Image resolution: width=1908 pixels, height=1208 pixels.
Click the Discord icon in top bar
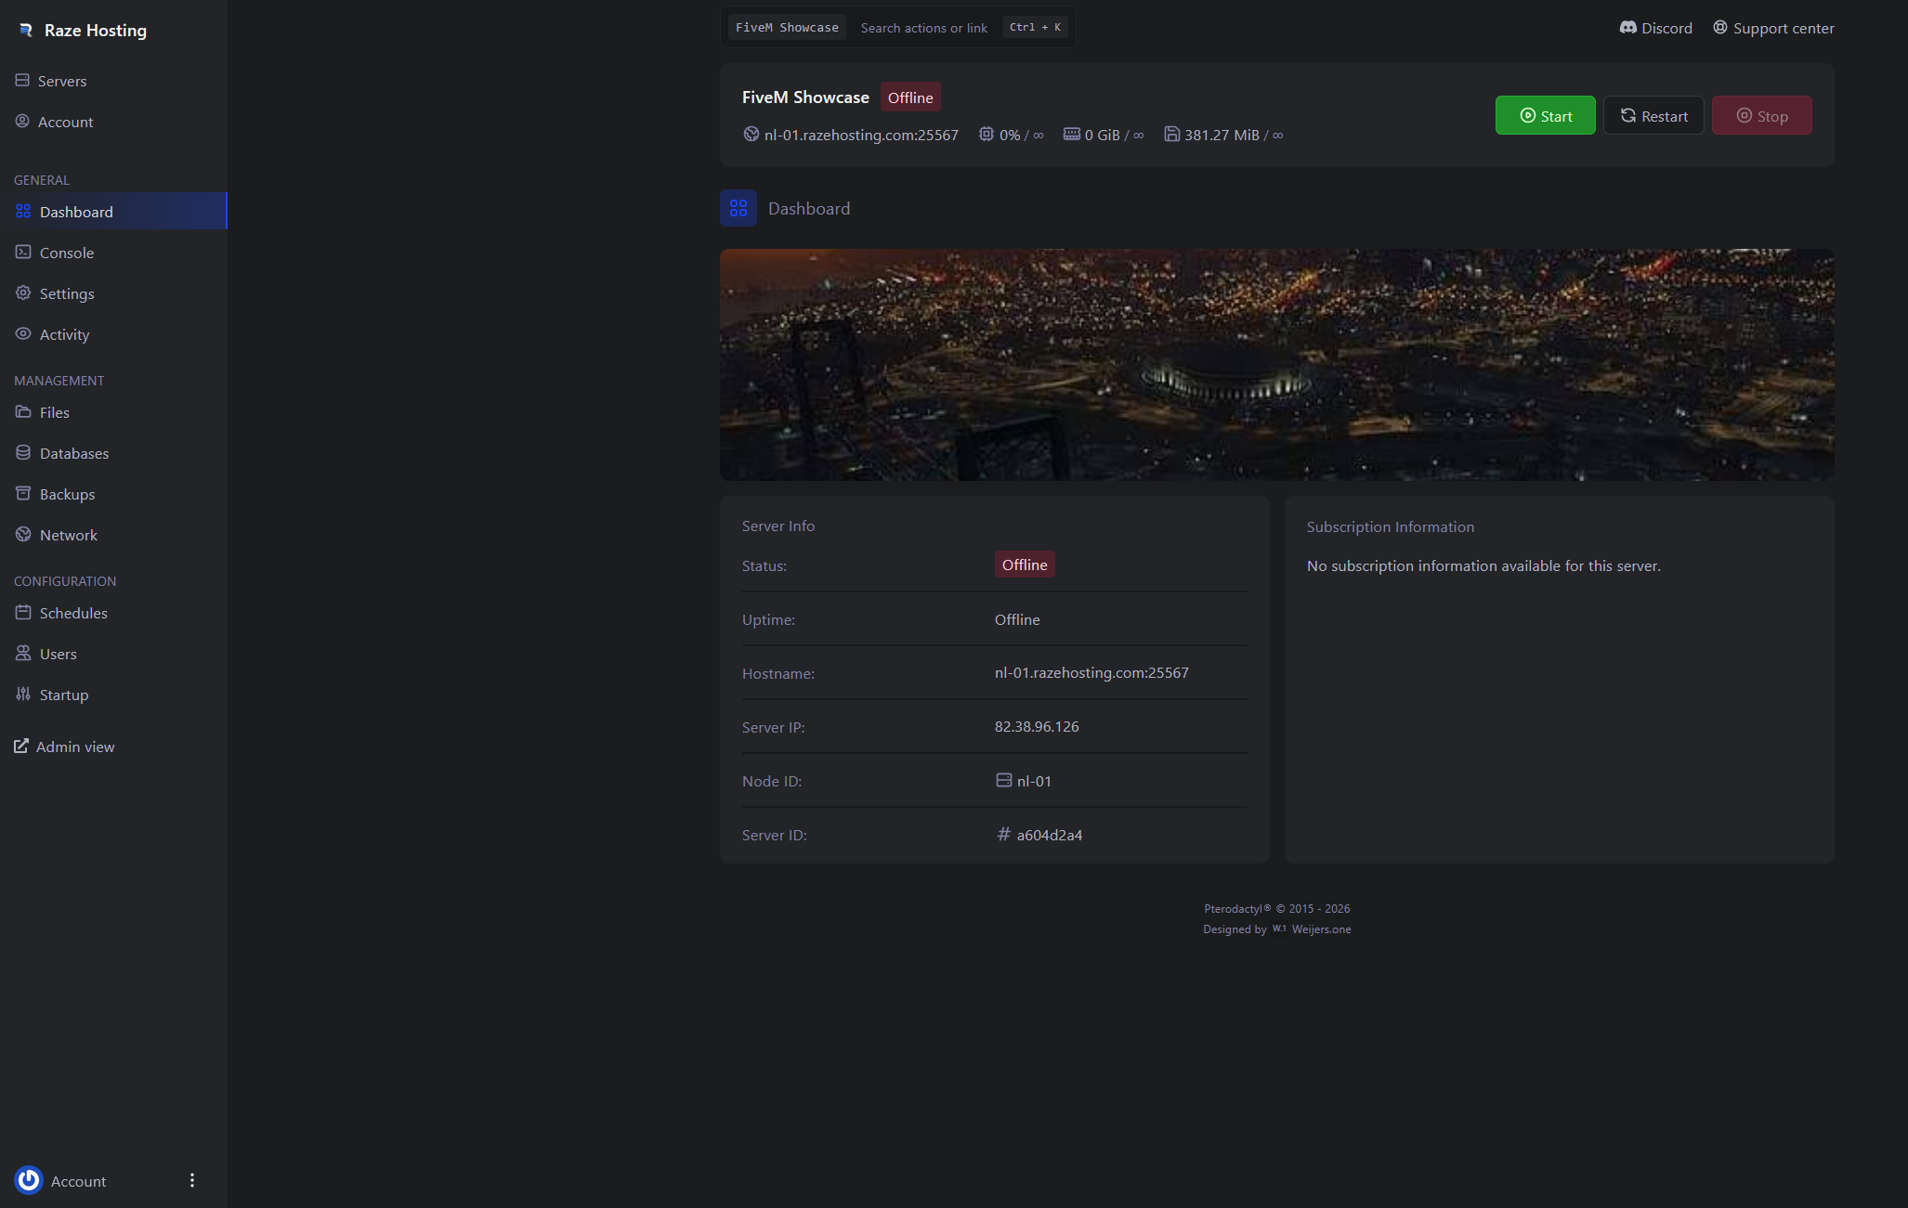coord(1627,28)
